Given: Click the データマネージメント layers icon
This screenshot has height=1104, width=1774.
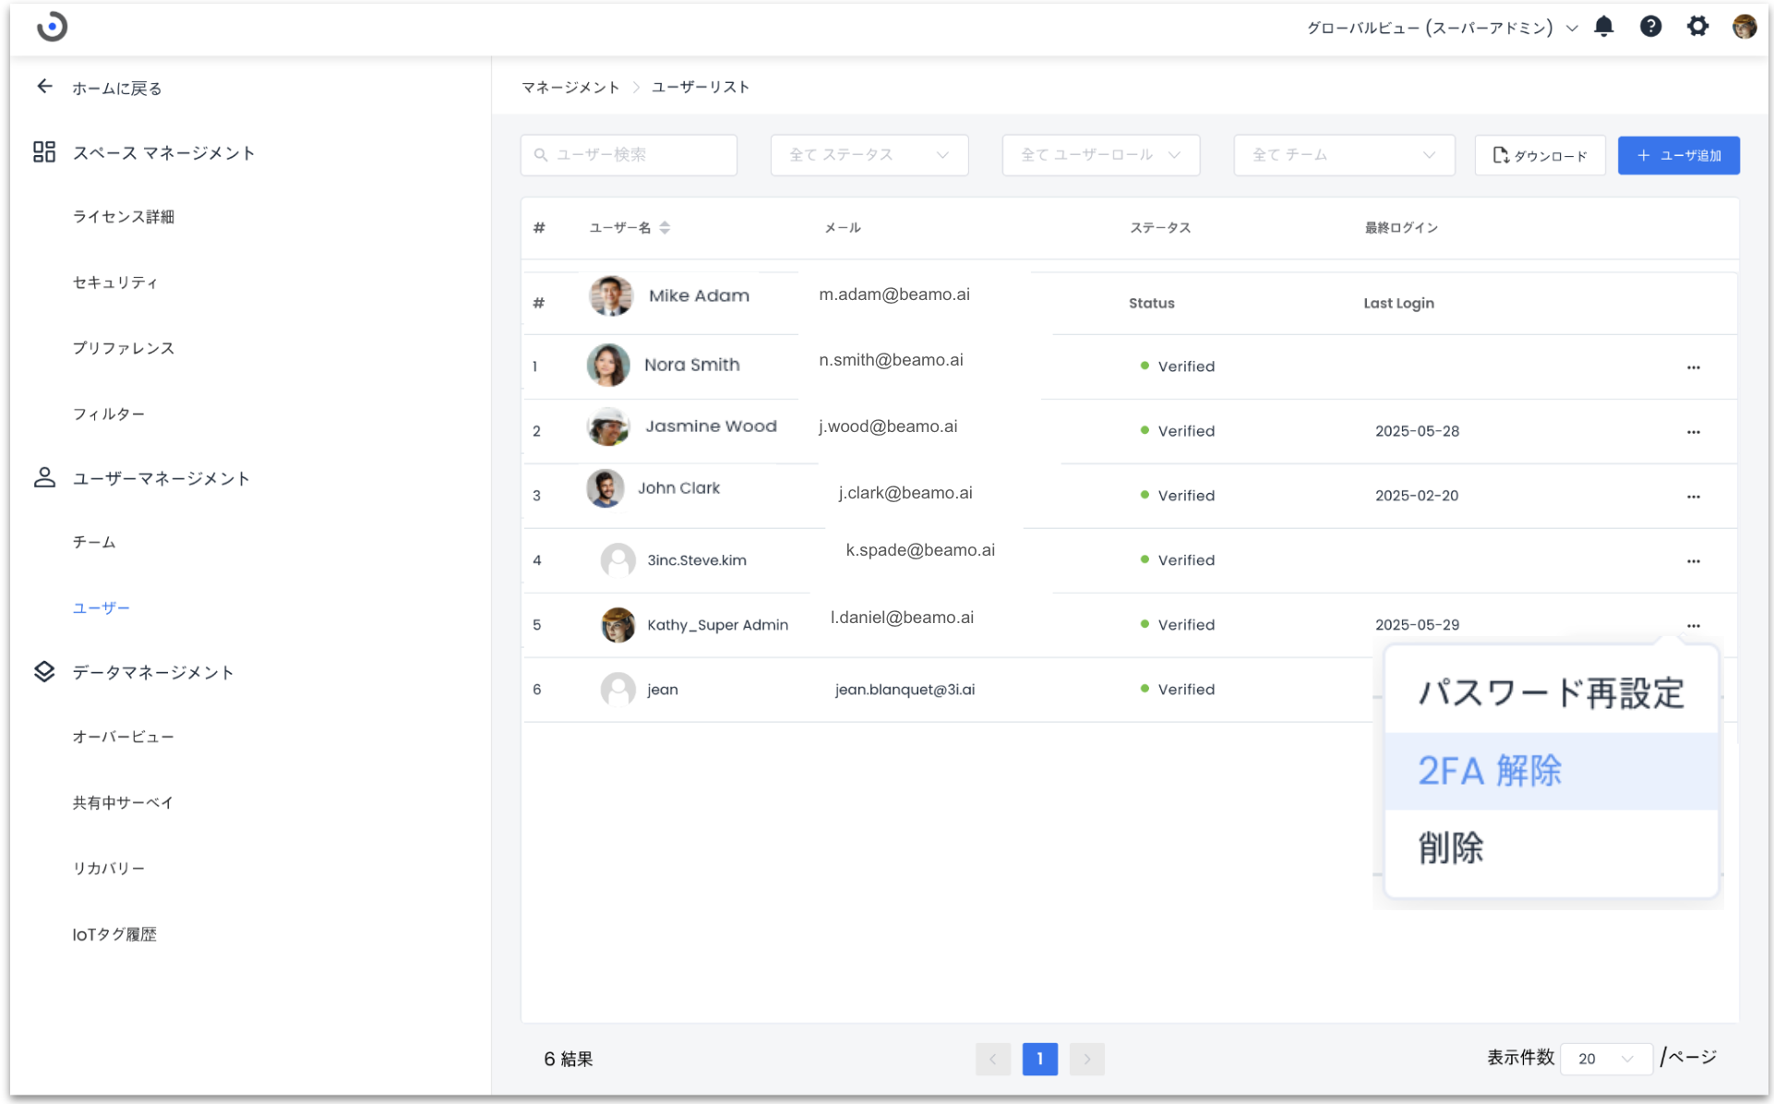Looking at the screenshot, I should (44, 671).
